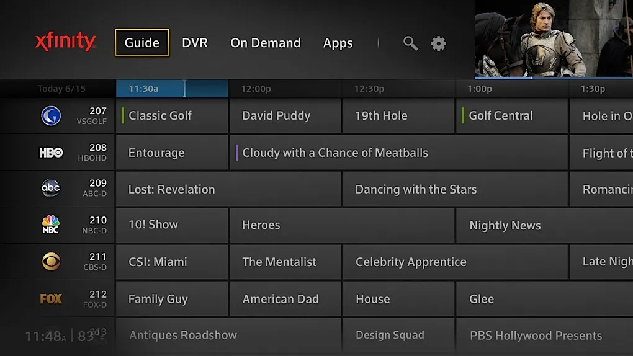The height and width of the screenshot is (356, 633).
Task: Go to the Apps tab
Action: pyautogui.click(x=338, y=43)
